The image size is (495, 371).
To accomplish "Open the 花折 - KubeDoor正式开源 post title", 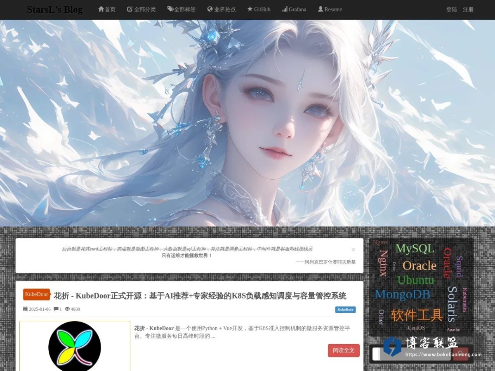I will [200, 296].
